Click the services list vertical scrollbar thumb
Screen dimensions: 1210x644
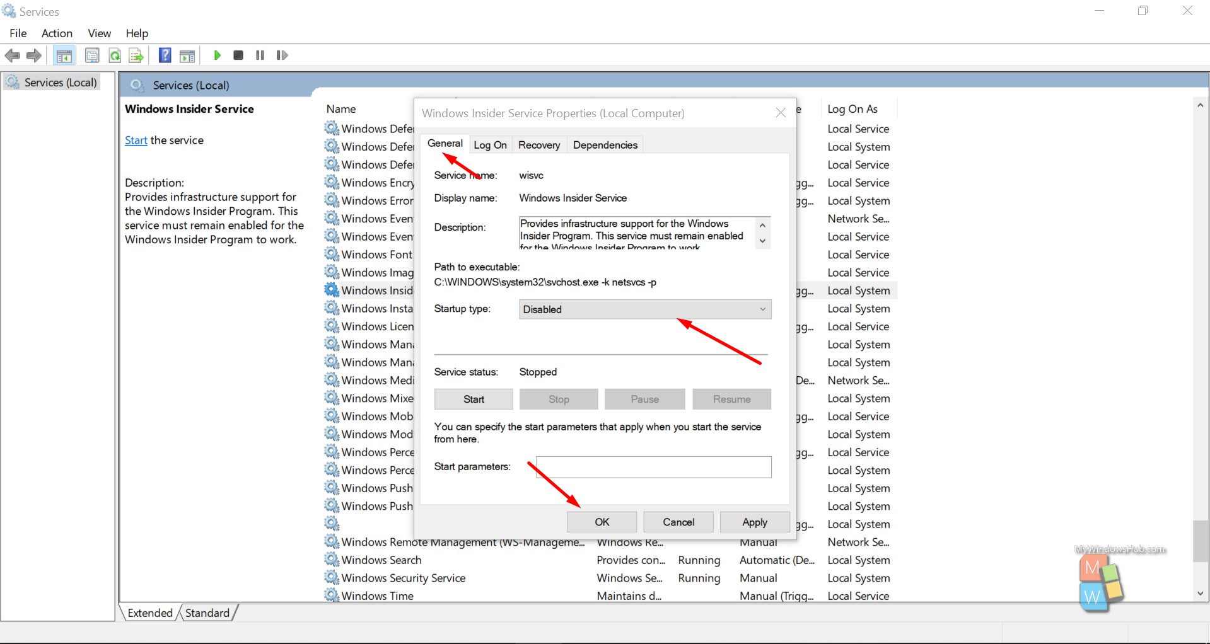pyautogui.click(x=1201, y=541)
